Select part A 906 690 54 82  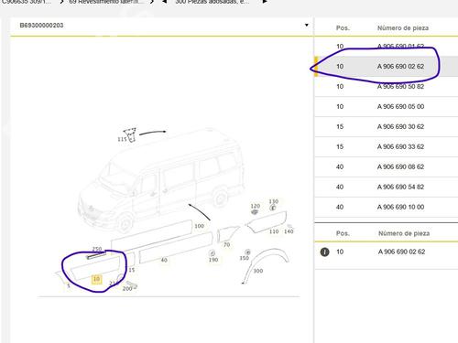(x=387, y=187)
